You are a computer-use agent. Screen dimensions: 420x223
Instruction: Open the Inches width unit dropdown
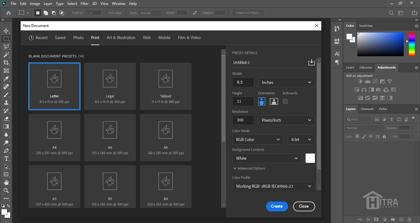coord(287,82)
